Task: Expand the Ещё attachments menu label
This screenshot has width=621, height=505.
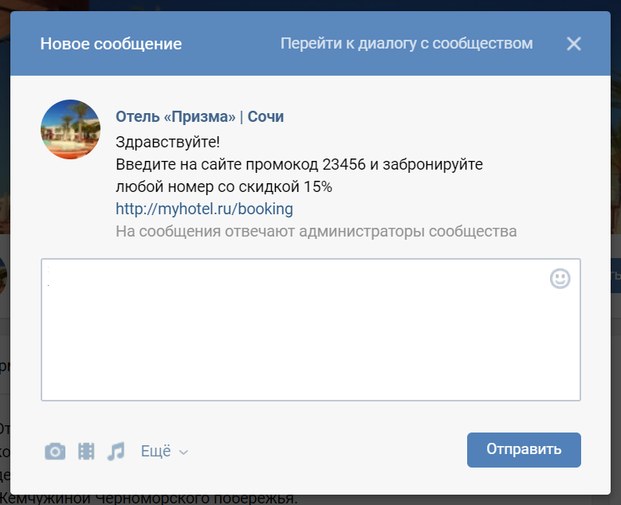Action: coord(155,452)
